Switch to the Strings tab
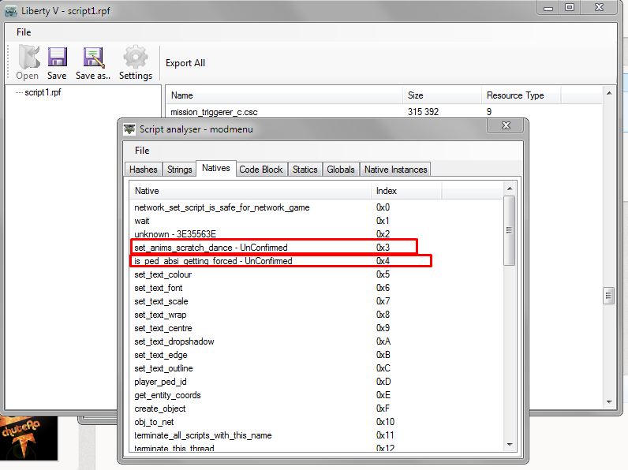This screenshot has height=470, width=628. tap(179, 170)
